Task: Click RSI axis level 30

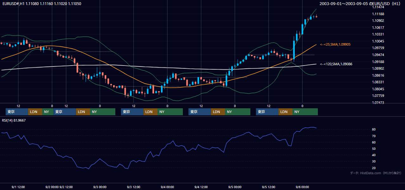Action: point(374,161)
